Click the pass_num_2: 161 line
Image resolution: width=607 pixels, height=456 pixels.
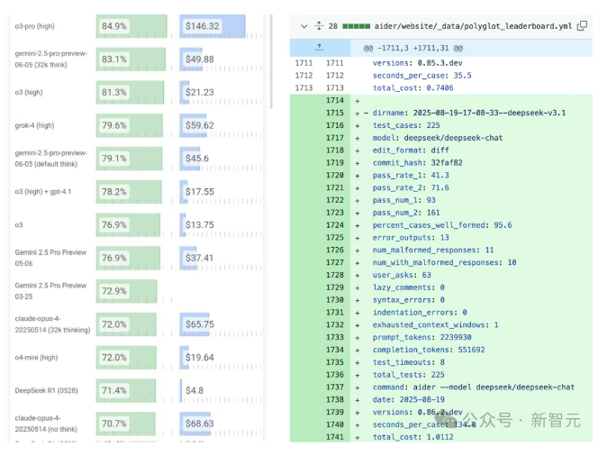406,213
